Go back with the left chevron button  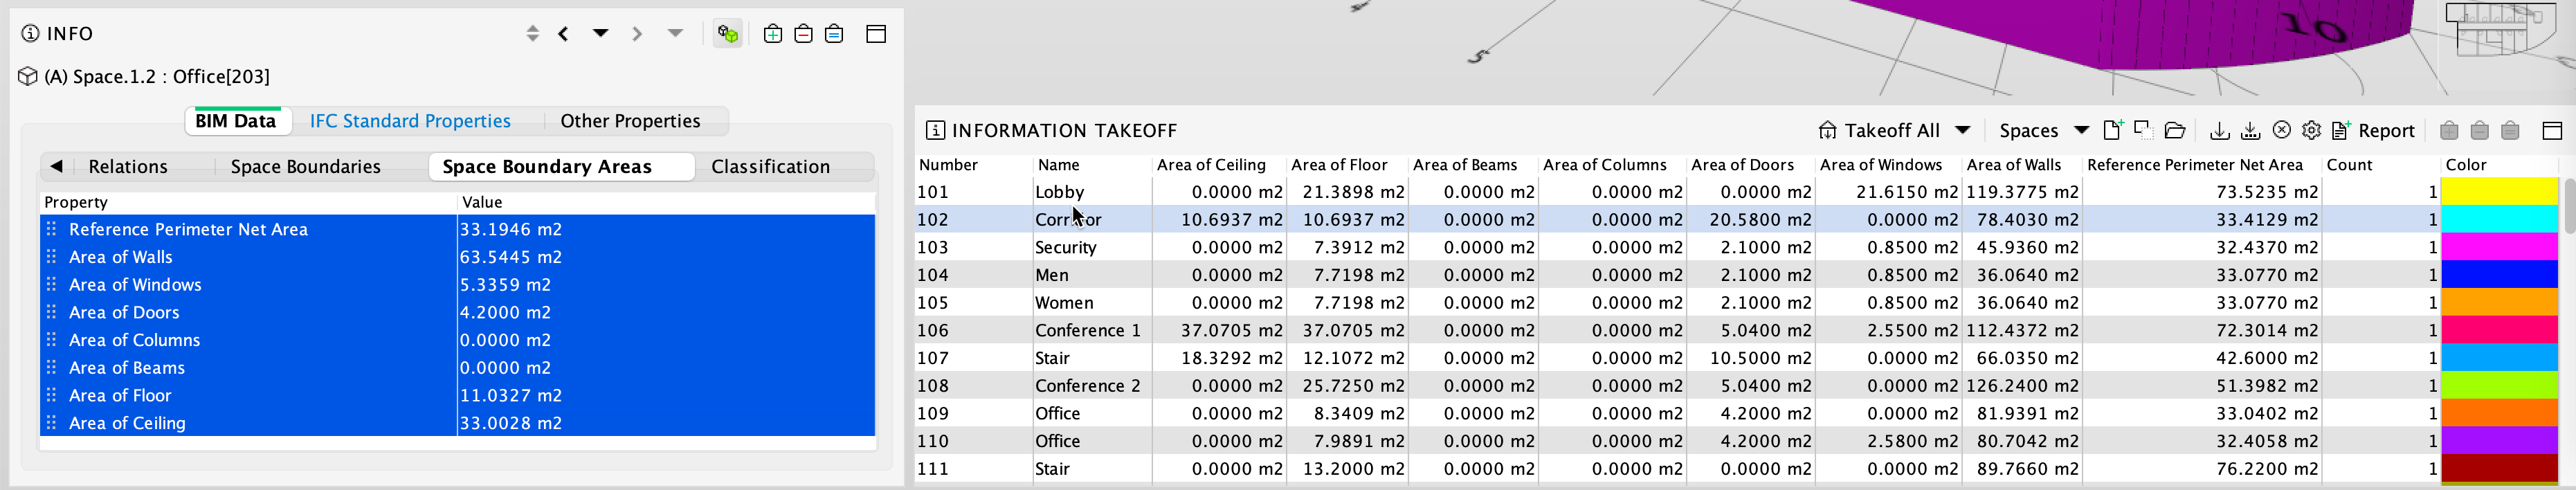[x=564, y=34]
